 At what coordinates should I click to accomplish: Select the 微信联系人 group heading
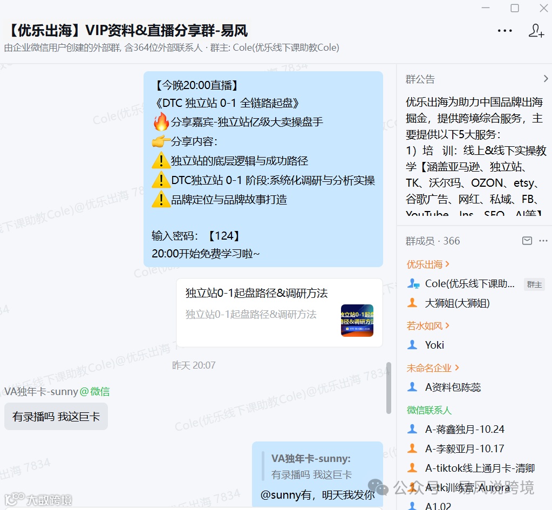(x=429, y=410)
